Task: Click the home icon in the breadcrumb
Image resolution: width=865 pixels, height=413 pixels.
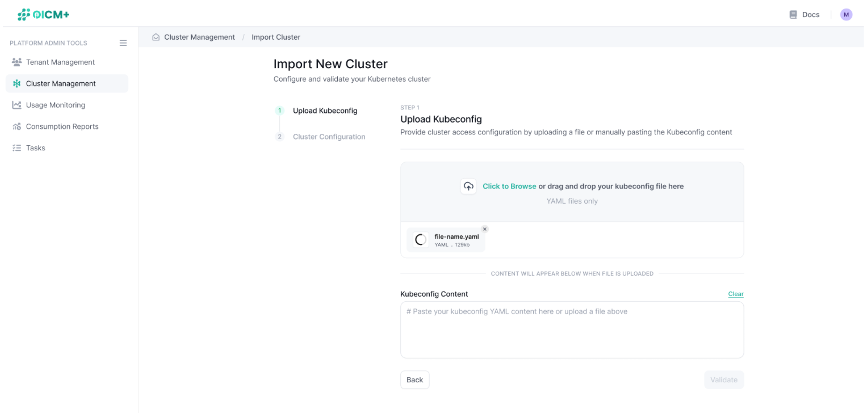Action: click(156, 37)
